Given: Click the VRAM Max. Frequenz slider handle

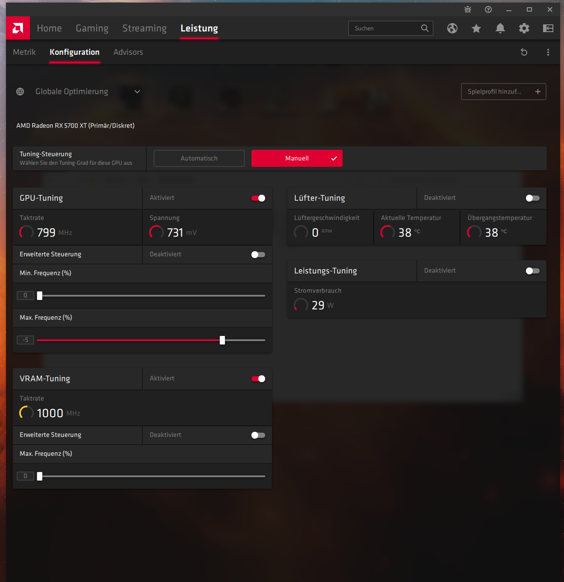Looking at the screenshot, I should [40, 476].
